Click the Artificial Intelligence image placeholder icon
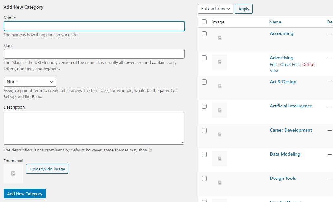The image size is (333, 202). tap(220, 110)
